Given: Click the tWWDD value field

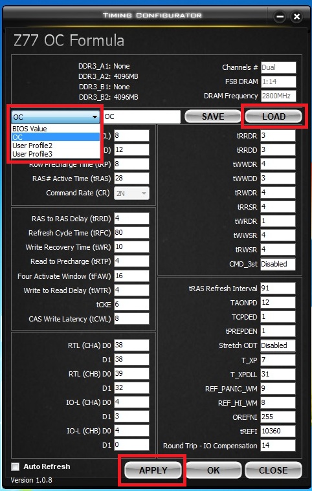Looking at the screenshot, I should [x=278, y=178].
